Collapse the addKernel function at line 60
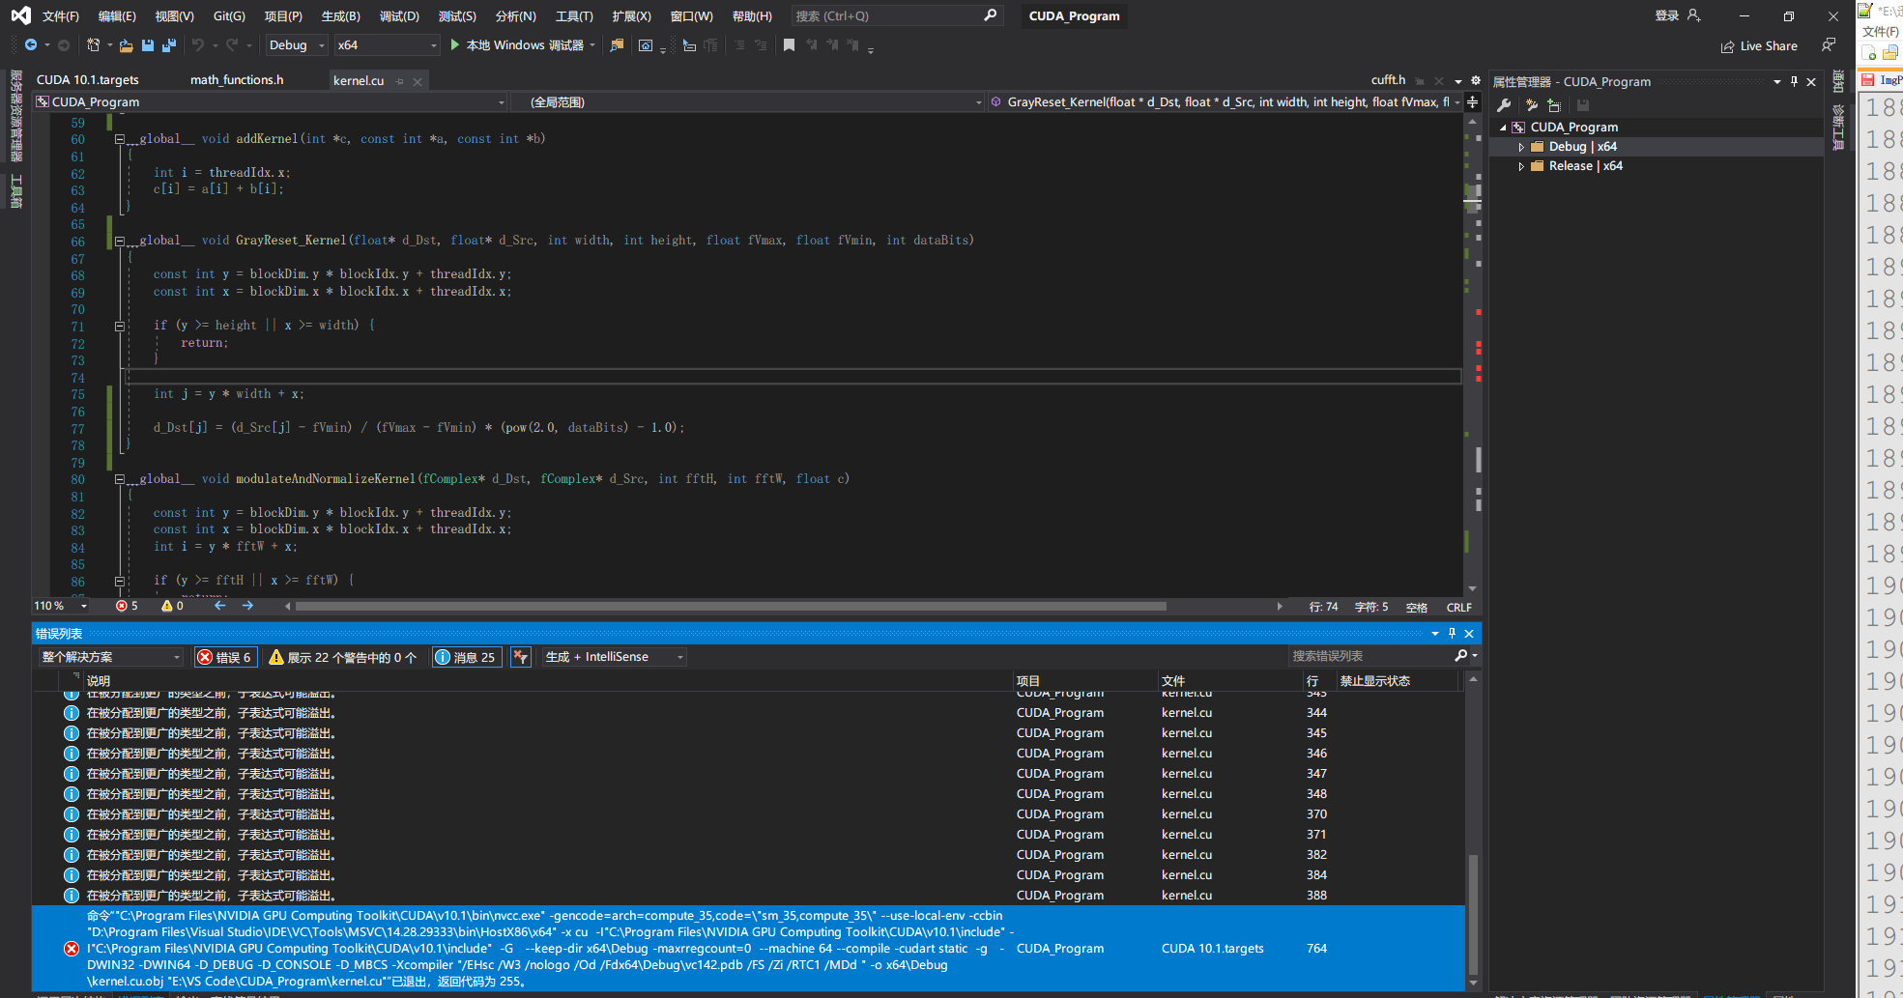Viewport: 1903px width, 998px height. [120, 139]
